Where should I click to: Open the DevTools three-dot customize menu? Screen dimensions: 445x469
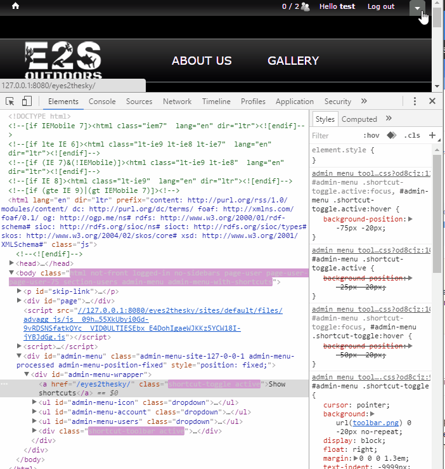click(415, 101)
